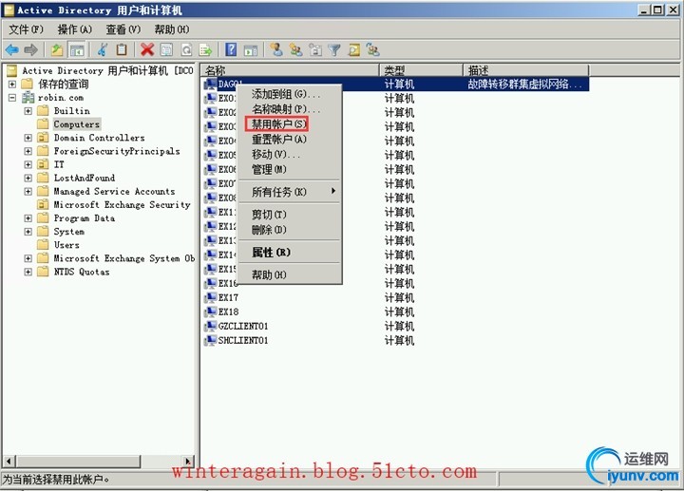Click the computer icon beside SHCLIENT01
Screen dimensions: 684x491
click(211, 341)
